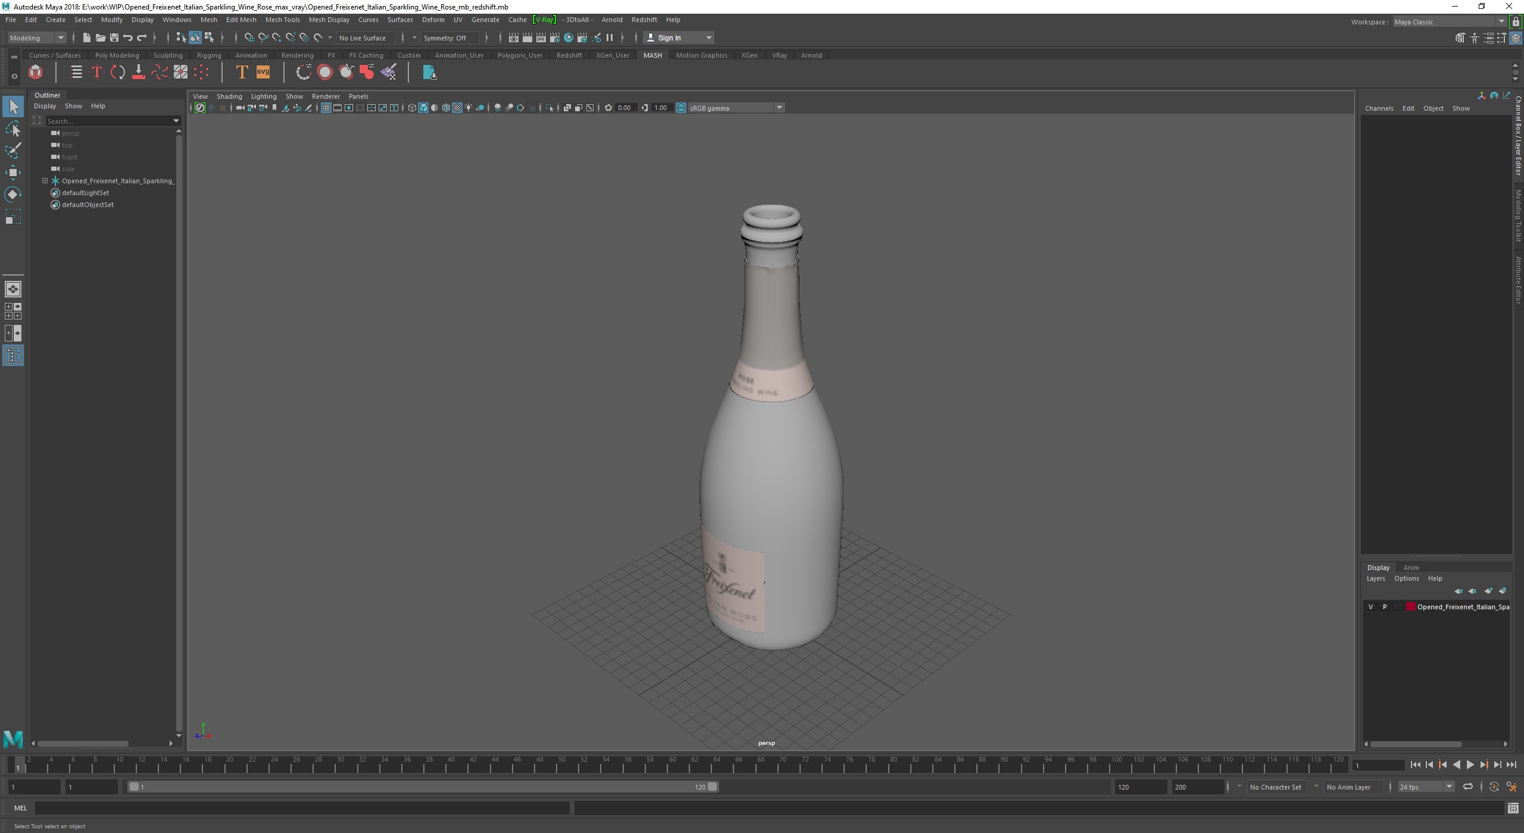Screen dimensions: 1524x833
Task: Click the Redo arrow icon
Action: point(142,38)
